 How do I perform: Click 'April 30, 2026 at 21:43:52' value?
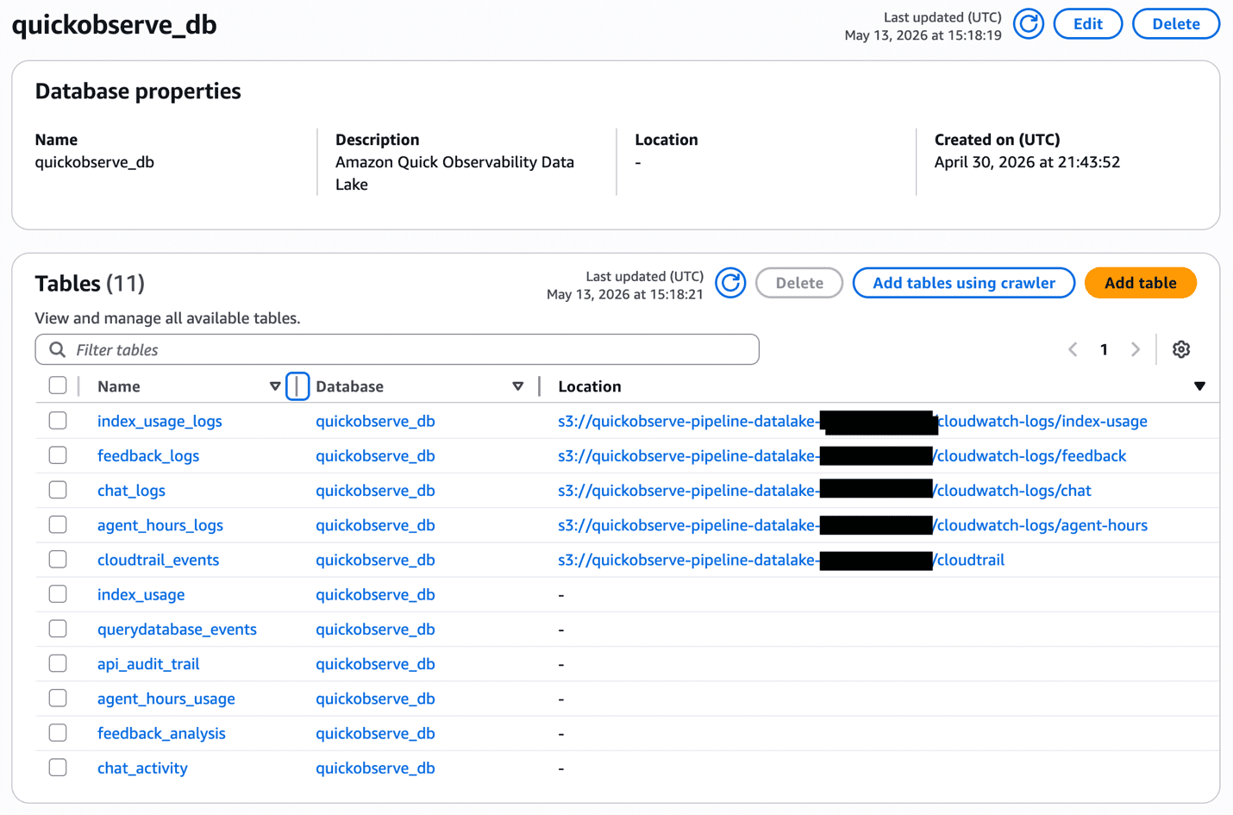(x=1027, y=162)
